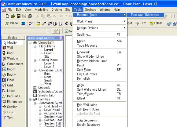
Task: Select the Linework pen icon
Action: point(50,24)
